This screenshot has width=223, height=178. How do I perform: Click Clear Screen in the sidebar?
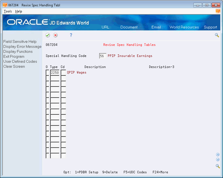pos(14,66)
